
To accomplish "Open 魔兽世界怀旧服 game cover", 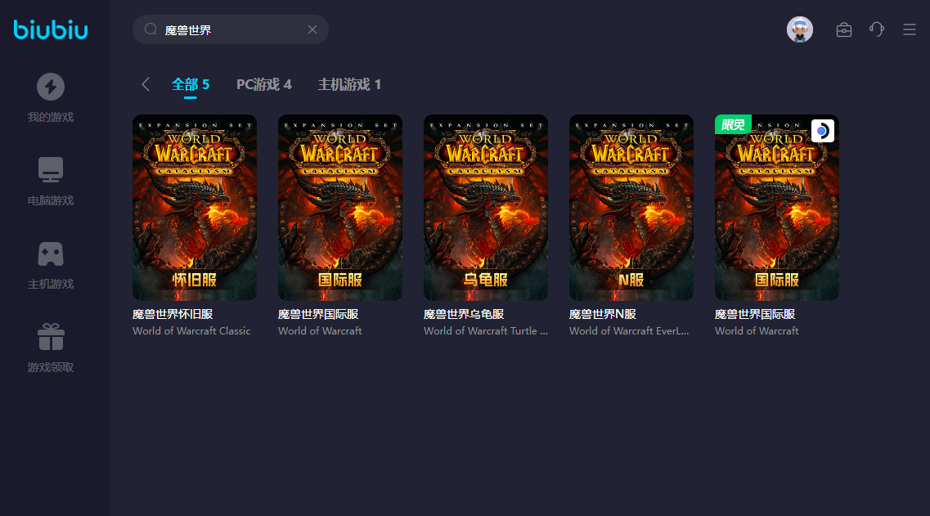I will [195, 207].
